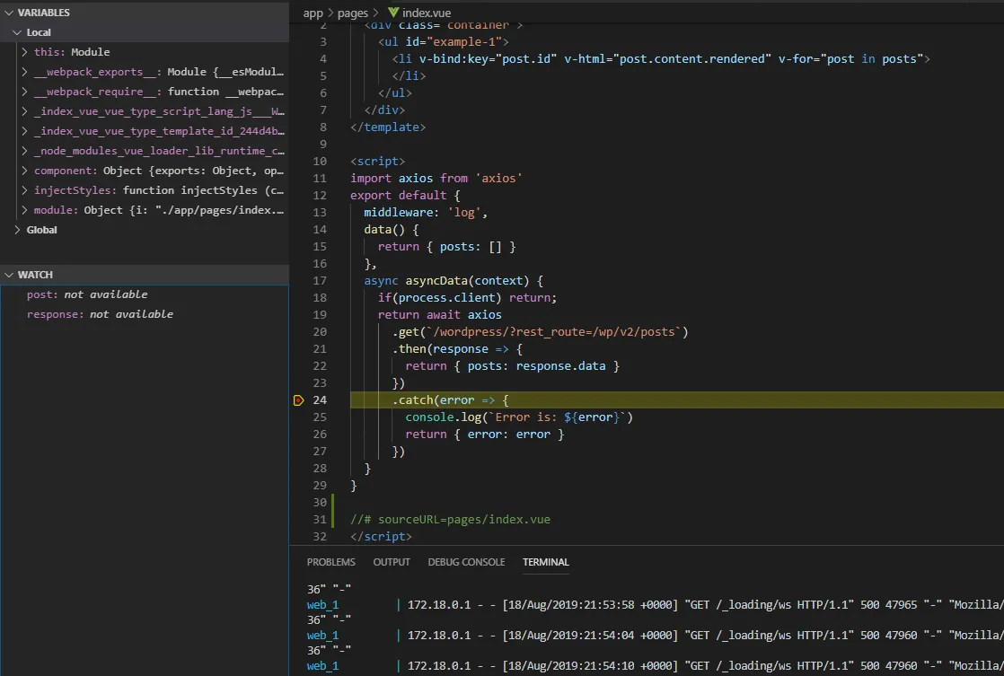Click 'pages' in the breadcrumb path

point(353,13)
